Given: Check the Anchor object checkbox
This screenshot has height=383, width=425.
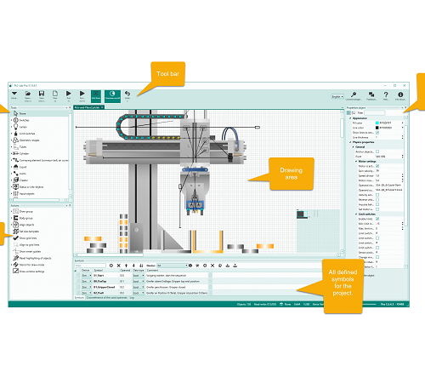Looking at the screenshot, I should [377, 151].
